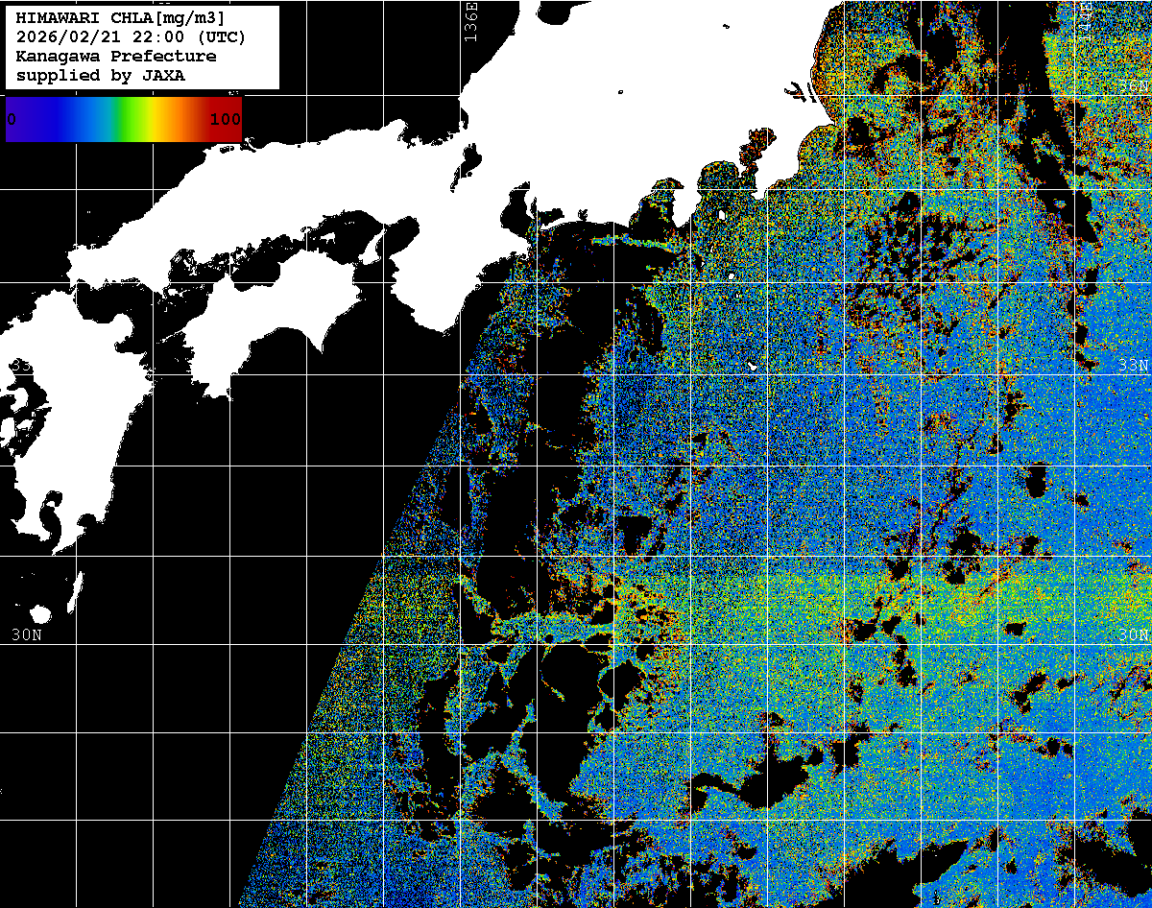This screenshot has height=908, width=1152.
Task: Click the 33N latitude label on right edge
Action: click(x=1134, y=365)
